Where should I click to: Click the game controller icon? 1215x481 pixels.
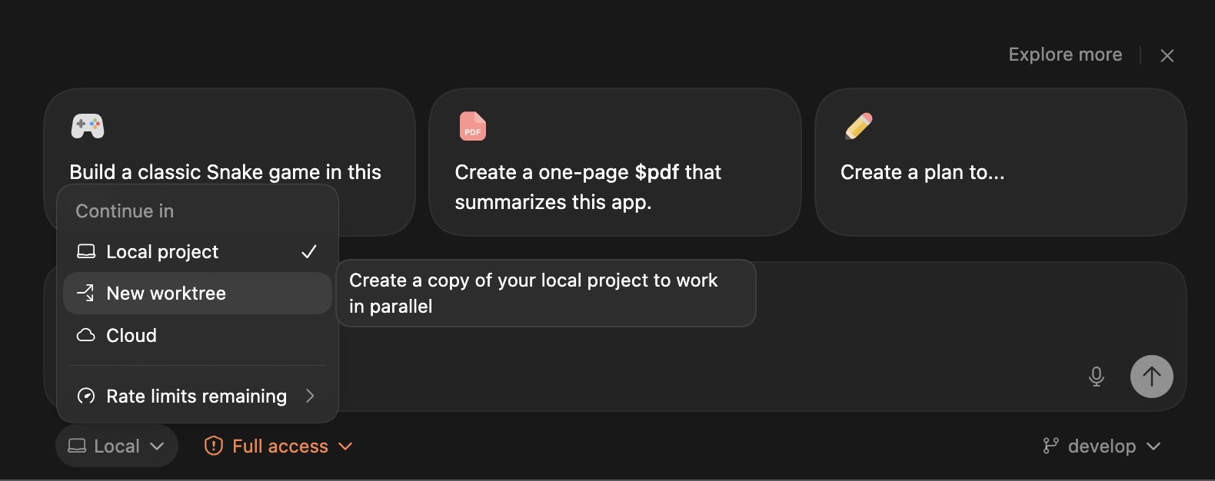(88, 126)
